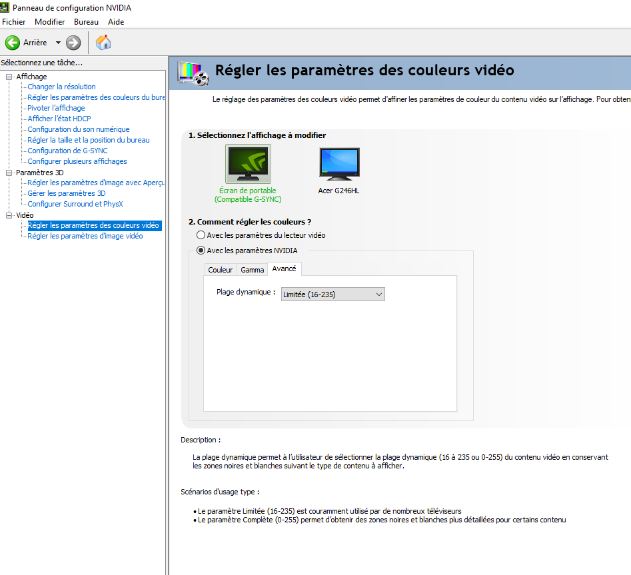Click the Description heading text
Screen dimensions: 631x575
pos(201,440)
